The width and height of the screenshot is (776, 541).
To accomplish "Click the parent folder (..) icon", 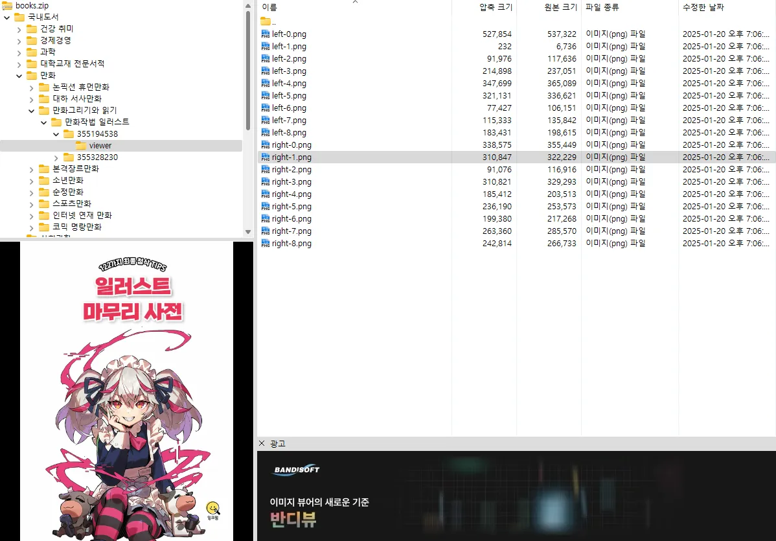I will tap(265, 21).
